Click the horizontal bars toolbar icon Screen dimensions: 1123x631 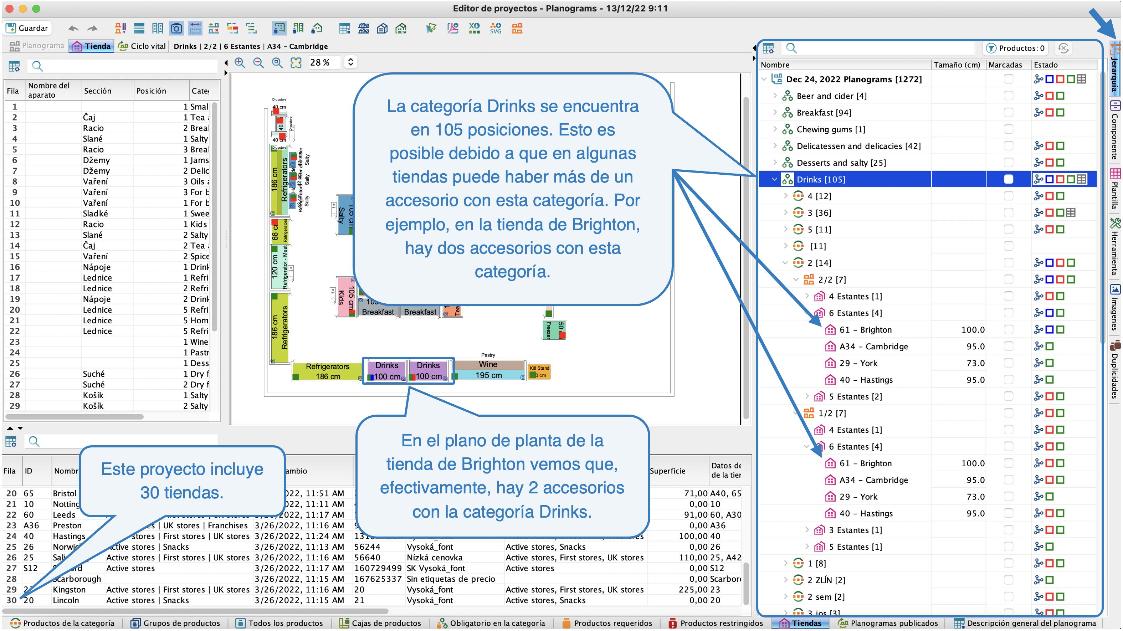click(139, 29)
